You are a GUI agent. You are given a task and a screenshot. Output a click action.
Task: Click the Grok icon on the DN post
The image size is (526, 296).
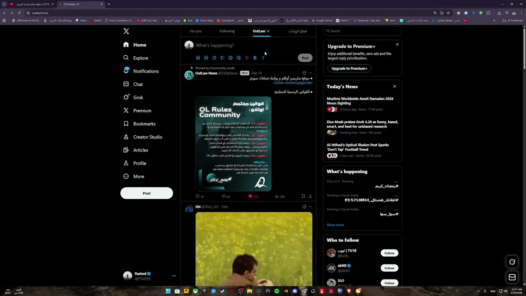pyautogui.click(x=304, y=207)
